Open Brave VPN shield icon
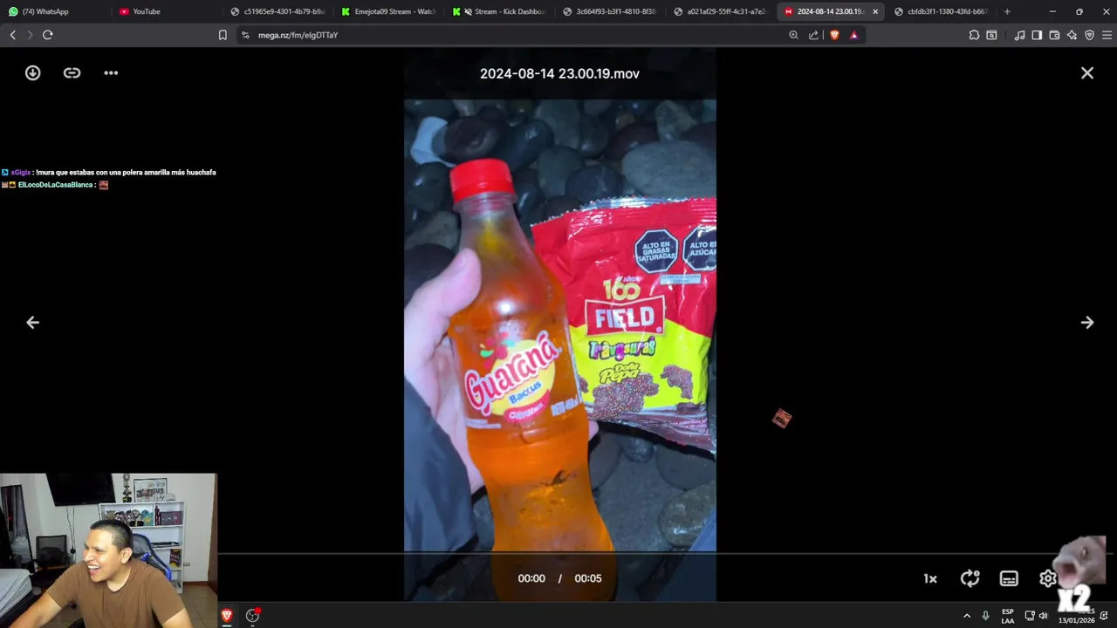Screen dimensions: 1117x628 tap(1089, 35)
